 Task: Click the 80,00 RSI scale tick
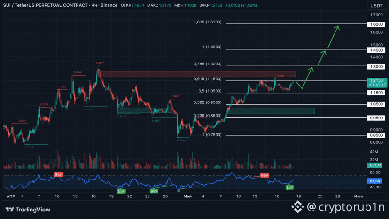pos(375,172)
